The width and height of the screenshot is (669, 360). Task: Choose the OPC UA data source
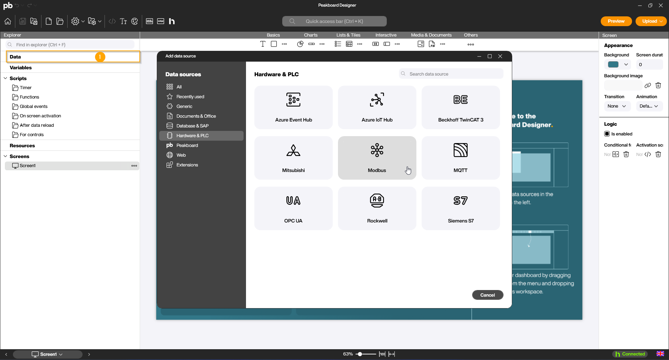[293, 208]
